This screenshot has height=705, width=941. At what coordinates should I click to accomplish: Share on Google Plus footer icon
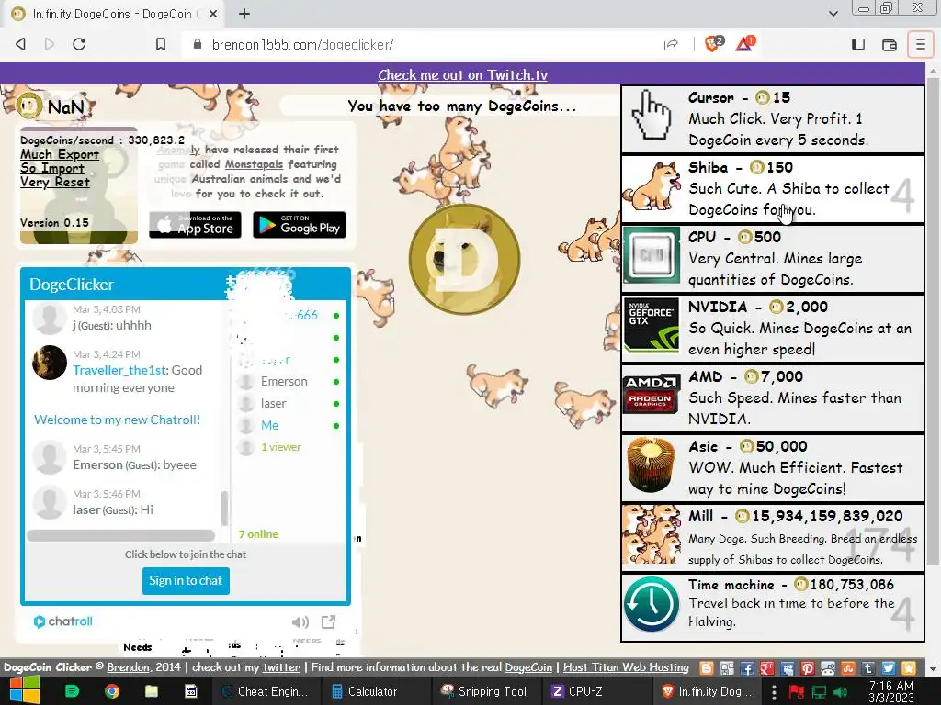tap(767, 668)
